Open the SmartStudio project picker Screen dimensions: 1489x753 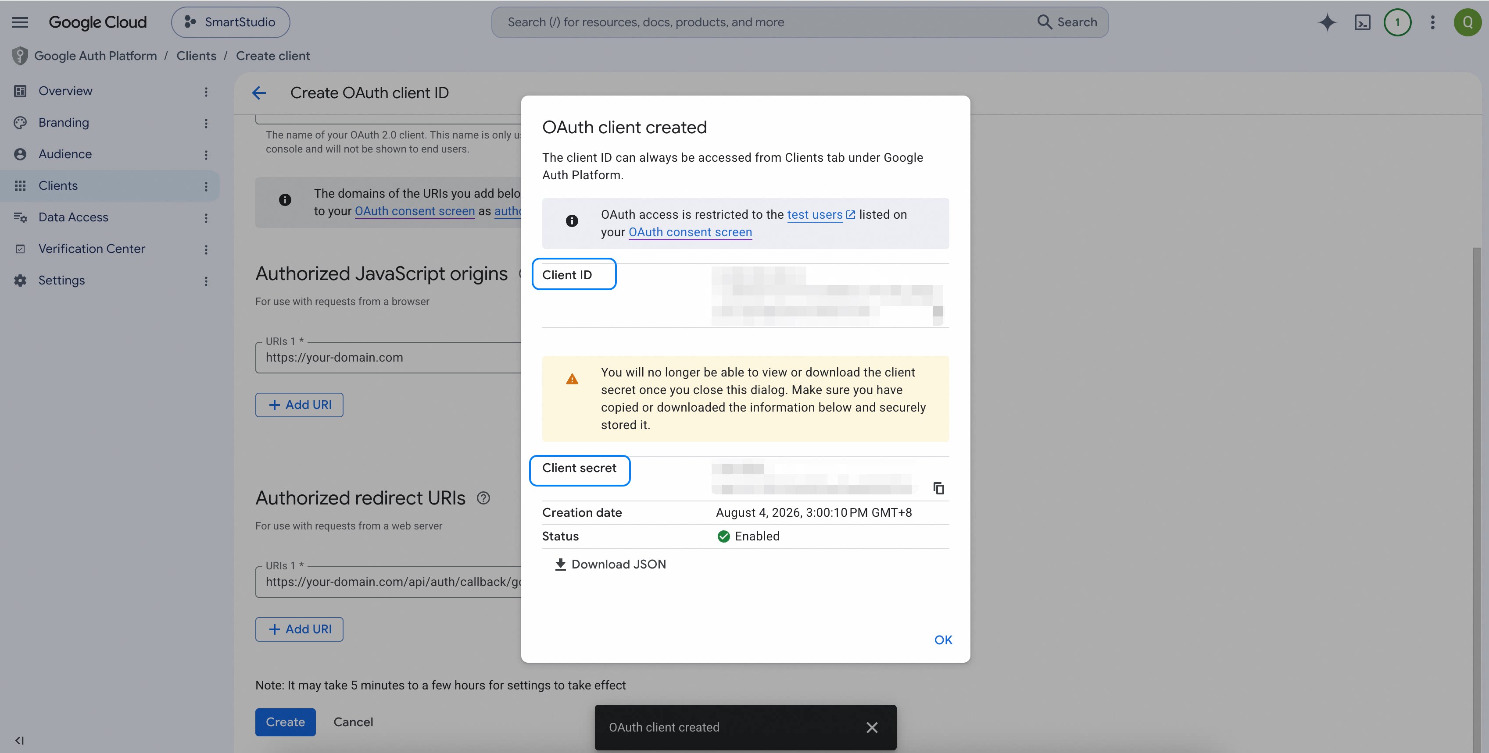(231, 22)
